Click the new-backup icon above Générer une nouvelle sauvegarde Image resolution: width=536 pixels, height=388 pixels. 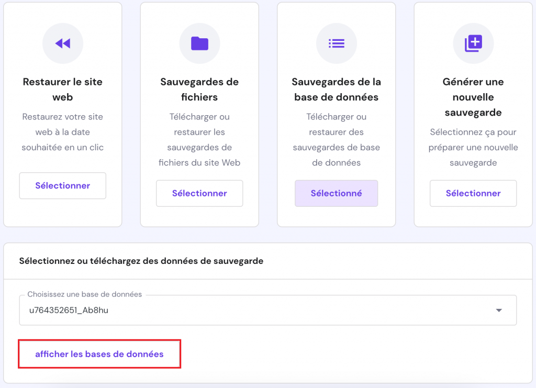473,43
